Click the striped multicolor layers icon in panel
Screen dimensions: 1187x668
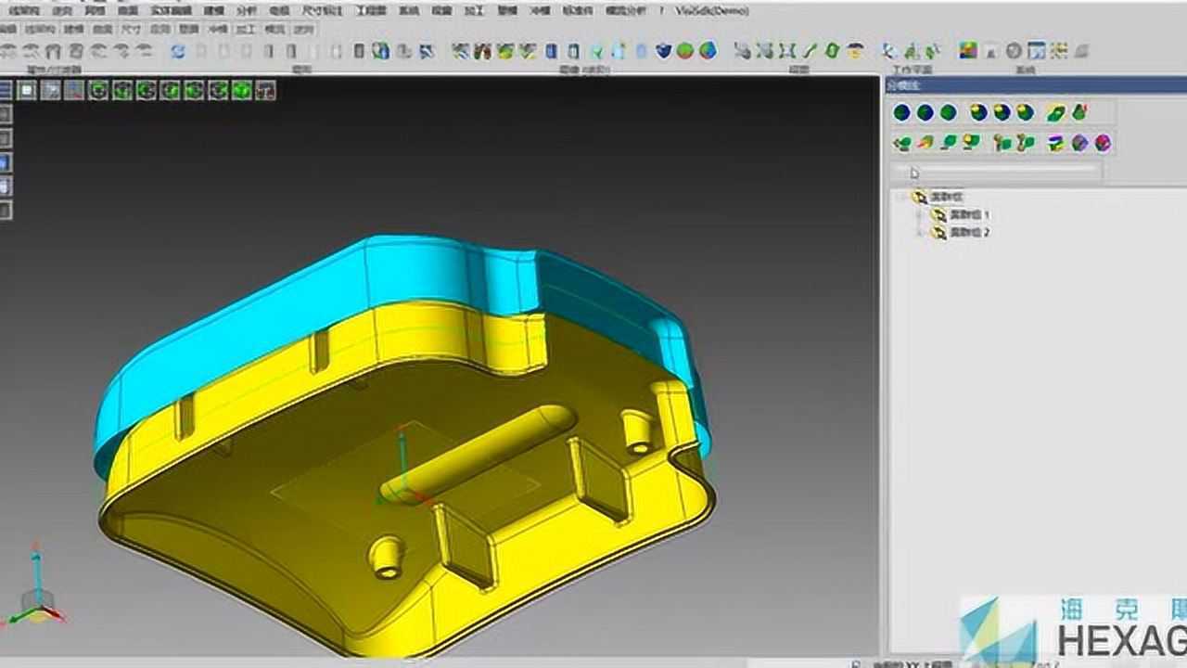coord(1056,143)
